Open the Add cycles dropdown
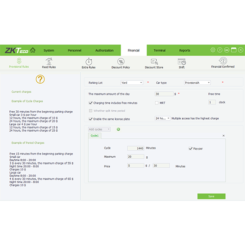This screenshot has width=245, height=245. click(x=99, y=129)
